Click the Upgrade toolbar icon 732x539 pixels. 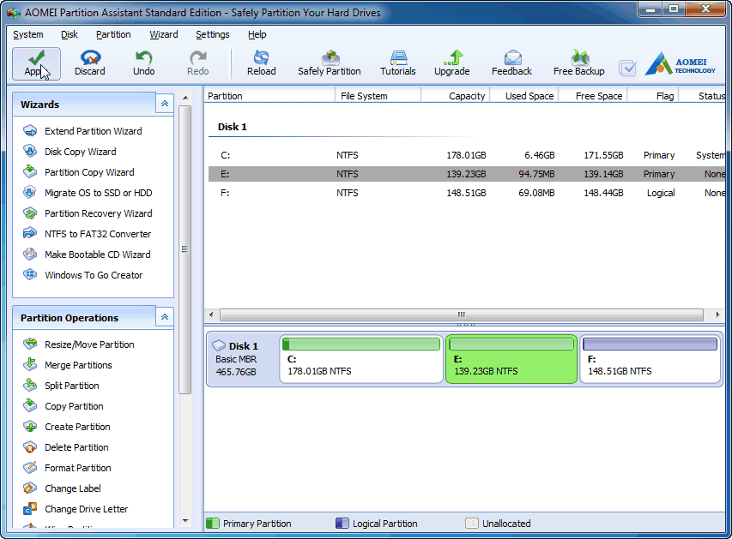tap(452, 64)
